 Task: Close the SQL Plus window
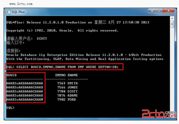pos(168,11)
